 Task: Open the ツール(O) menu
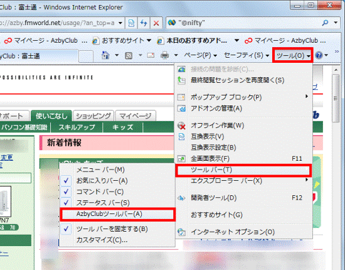coord(293,55)
